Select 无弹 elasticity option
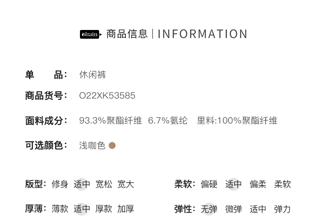This screenshot has height=221, width=329. click(x=209, y=209)
